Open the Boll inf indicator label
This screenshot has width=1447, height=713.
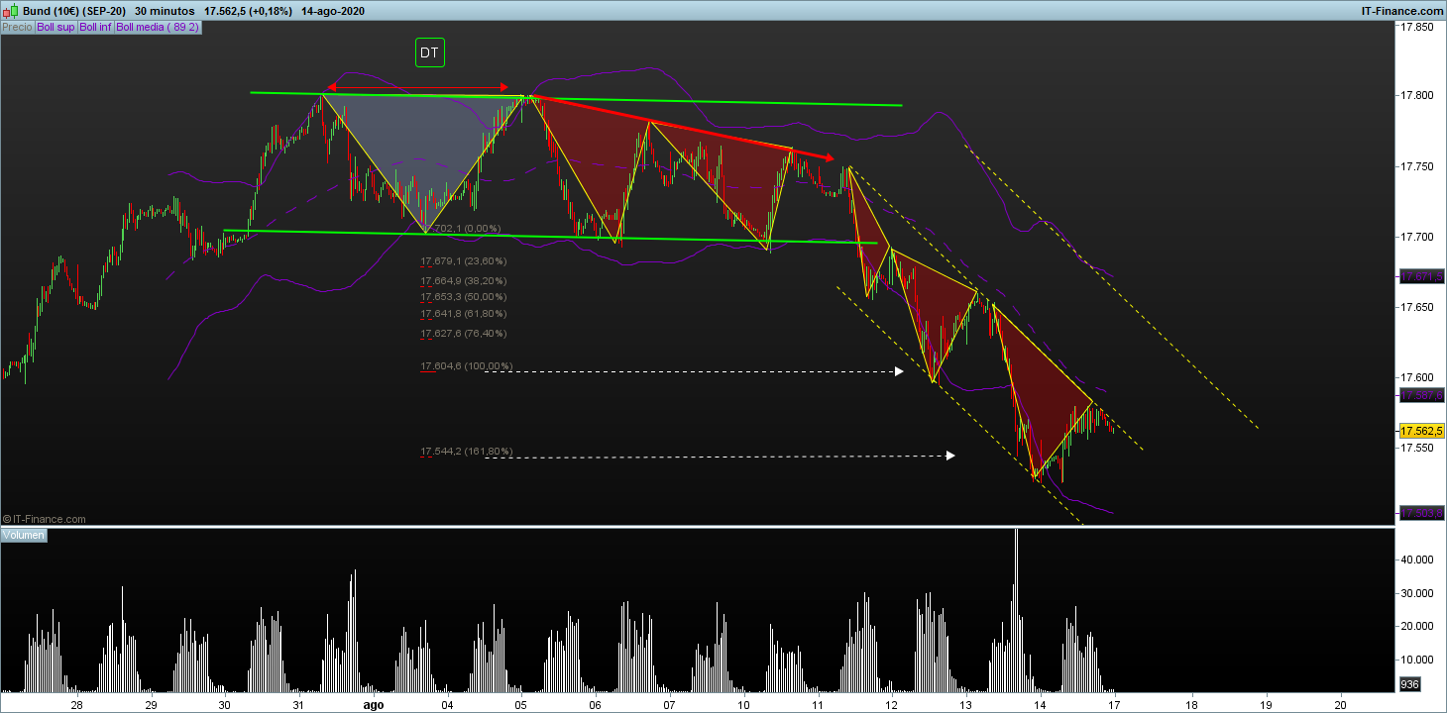coord(96,28)
